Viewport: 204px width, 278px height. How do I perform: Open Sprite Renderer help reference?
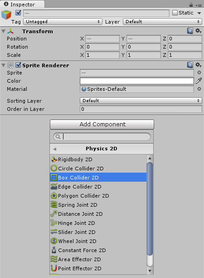[x=190, y=65]
